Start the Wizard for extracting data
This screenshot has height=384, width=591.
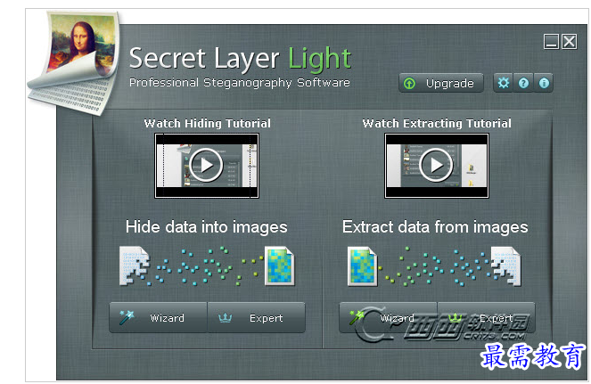[389, 318]
